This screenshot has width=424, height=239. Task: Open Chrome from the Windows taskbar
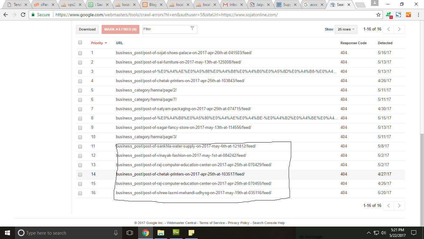145,233
